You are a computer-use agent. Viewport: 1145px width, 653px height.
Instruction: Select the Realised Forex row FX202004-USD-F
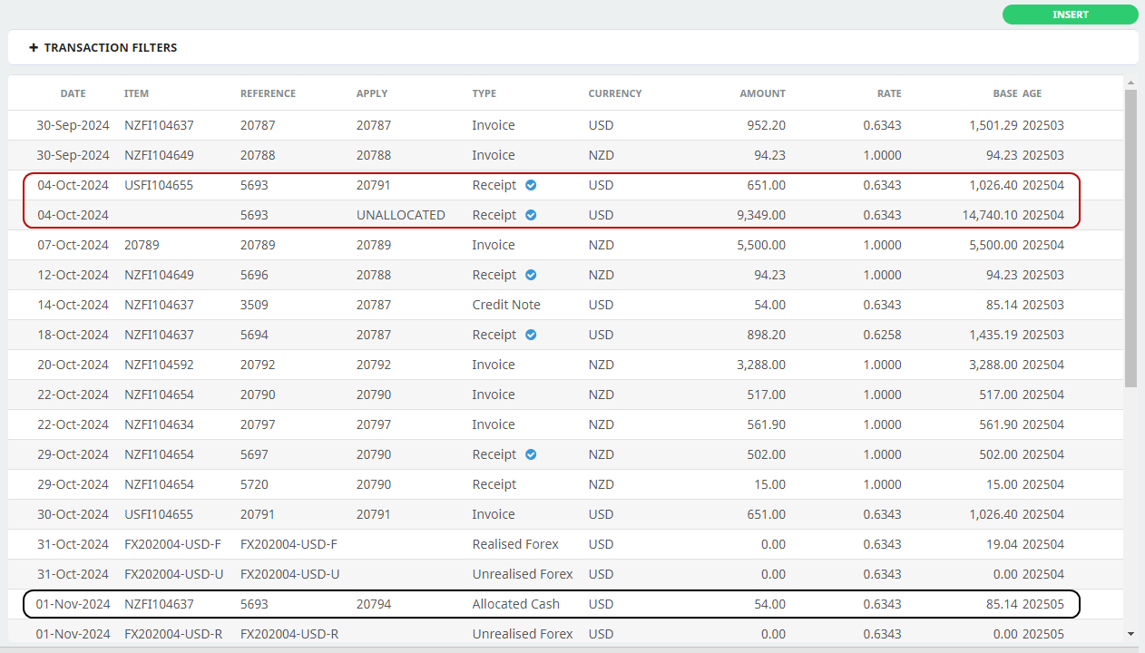[515, 544]
